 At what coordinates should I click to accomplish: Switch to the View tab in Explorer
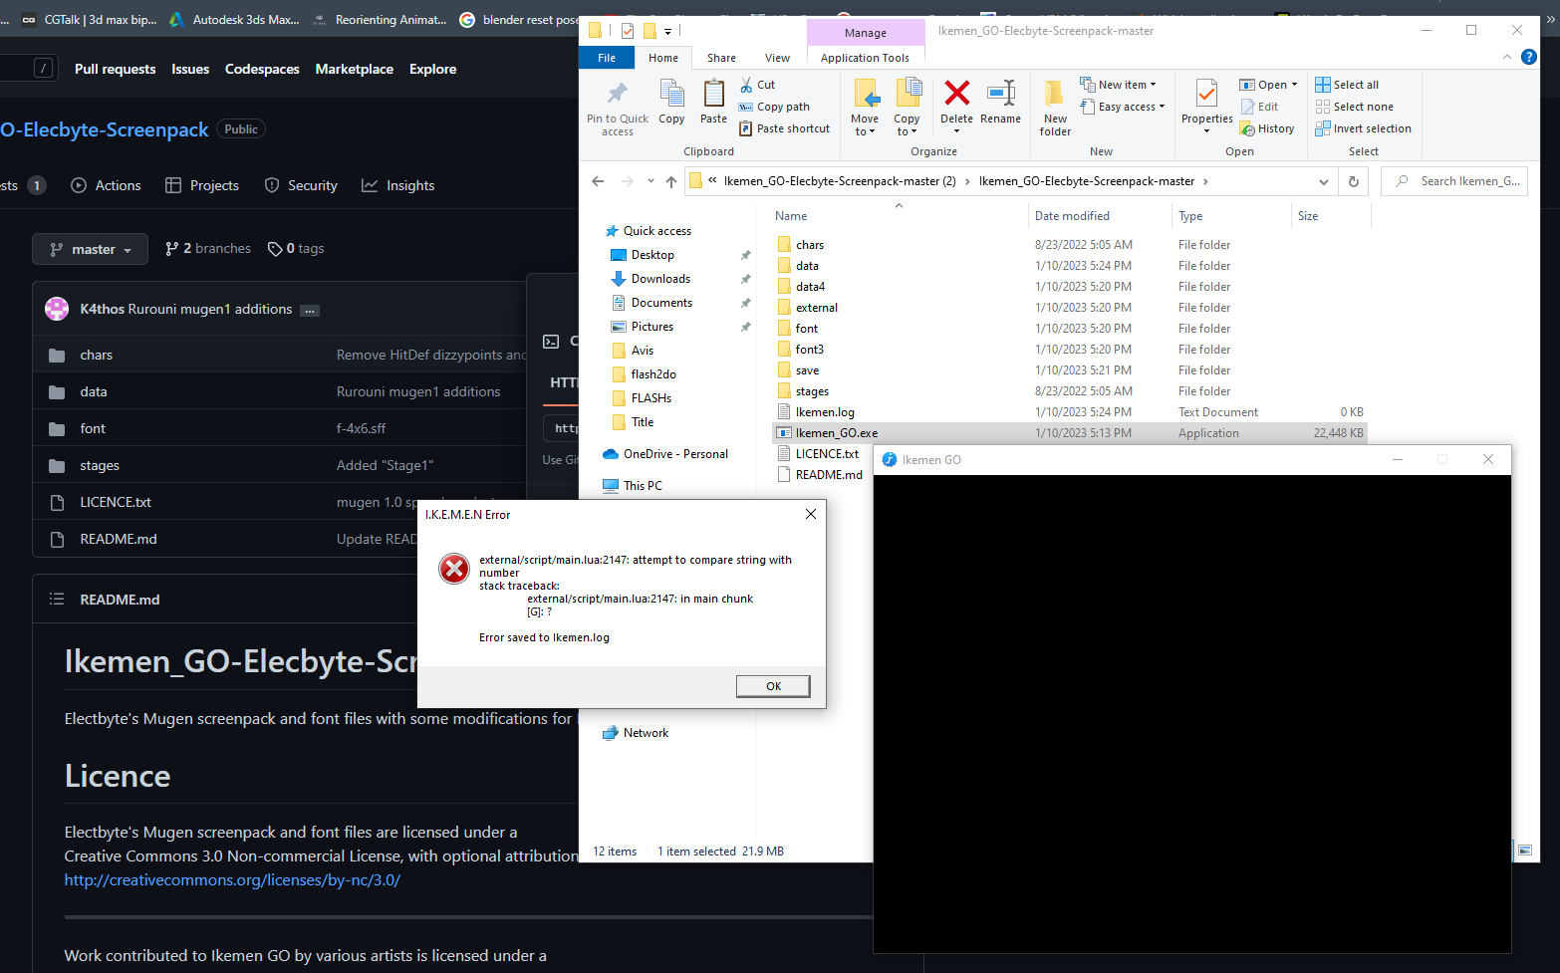tap(777, 57)
